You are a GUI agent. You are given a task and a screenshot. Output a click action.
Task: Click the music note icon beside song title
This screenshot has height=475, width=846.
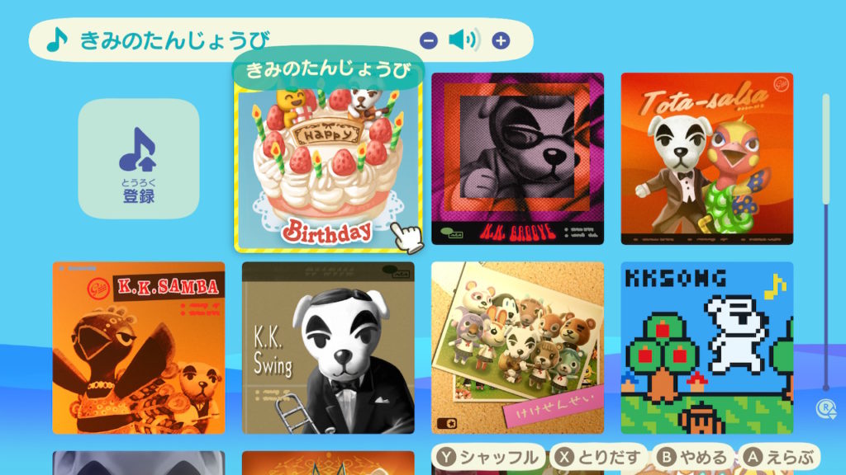[57, 40]
